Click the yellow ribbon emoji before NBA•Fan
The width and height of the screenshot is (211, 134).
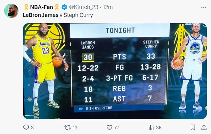pyautogui.click(x=26, y=7)
